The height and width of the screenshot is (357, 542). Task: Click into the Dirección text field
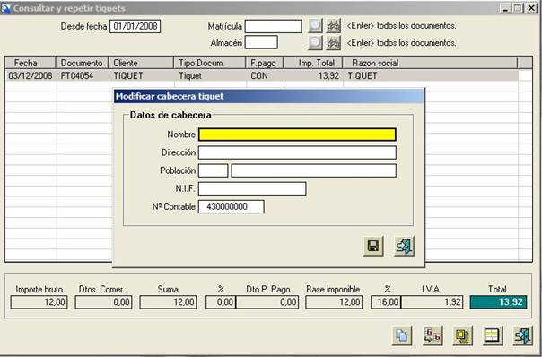pos(297,152)
